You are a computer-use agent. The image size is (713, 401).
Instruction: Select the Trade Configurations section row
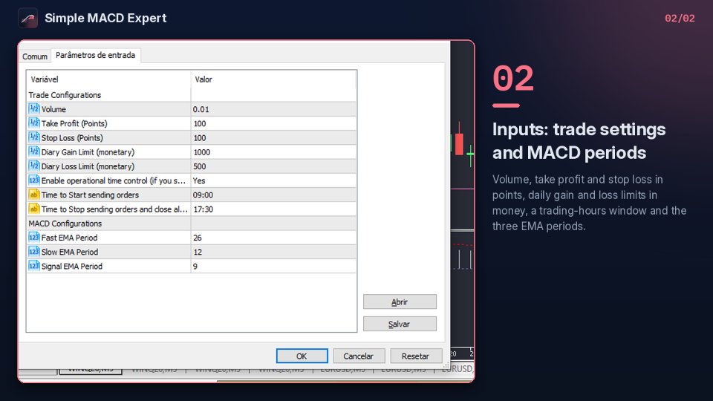65,95
